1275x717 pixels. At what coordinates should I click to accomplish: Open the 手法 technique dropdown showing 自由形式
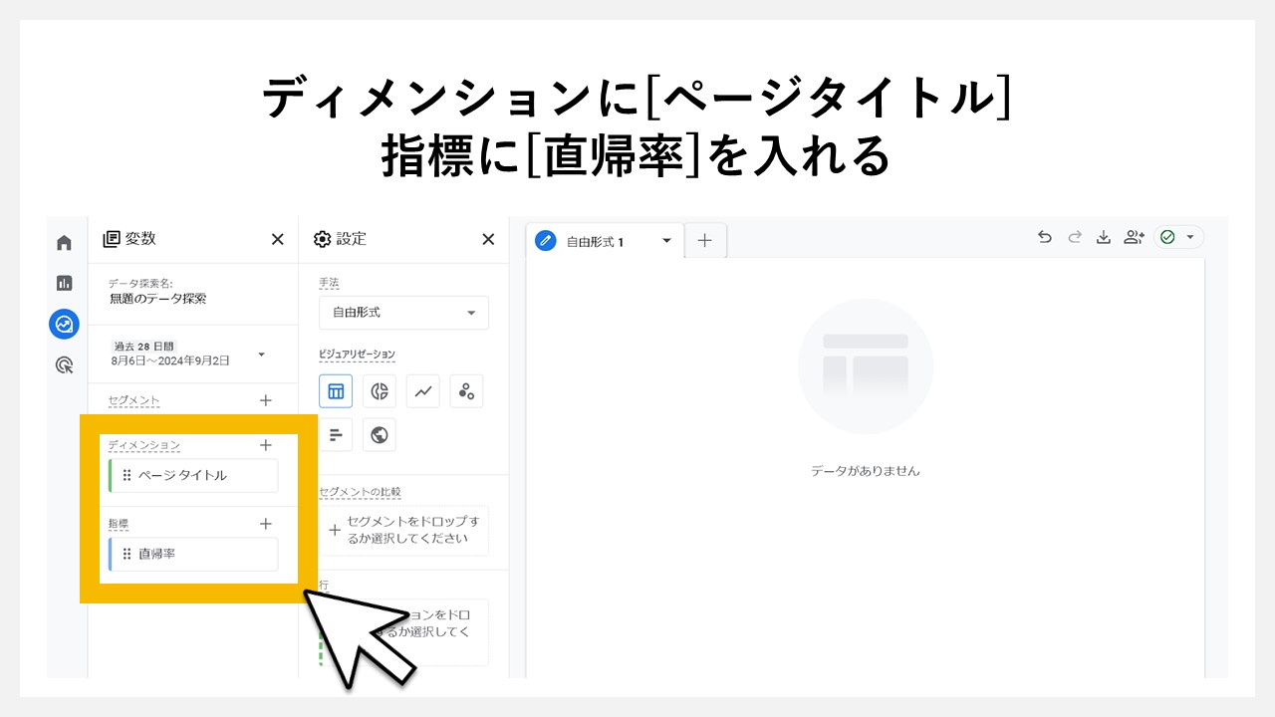(x=402, y=312)
